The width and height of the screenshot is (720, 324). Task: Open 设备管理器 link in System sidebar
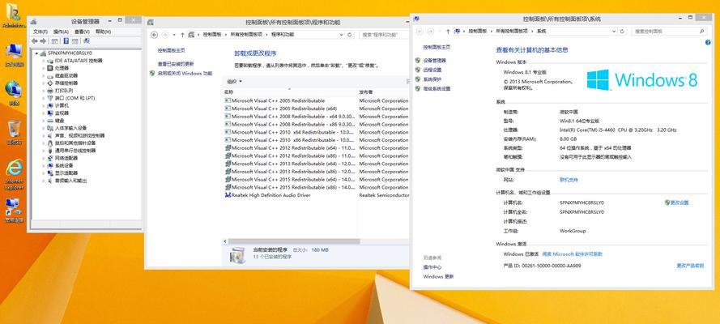434,60
